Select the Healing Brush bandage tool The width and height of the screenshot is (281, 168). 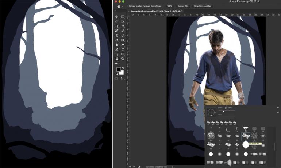(117, 31)
